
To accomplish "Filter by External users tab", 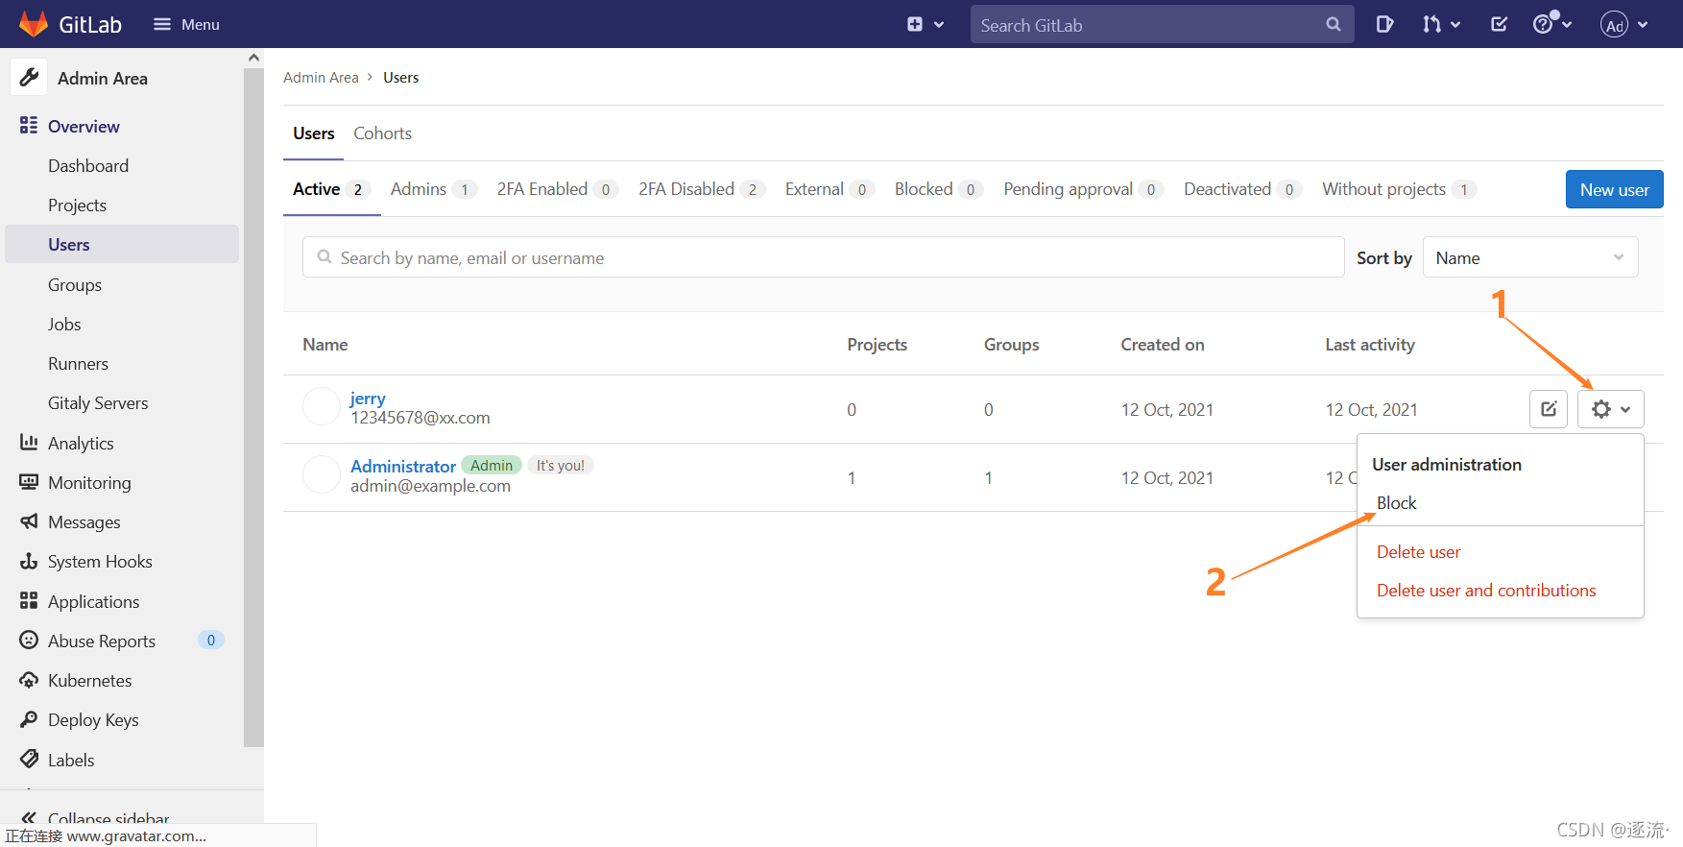I will coord(829,189).
